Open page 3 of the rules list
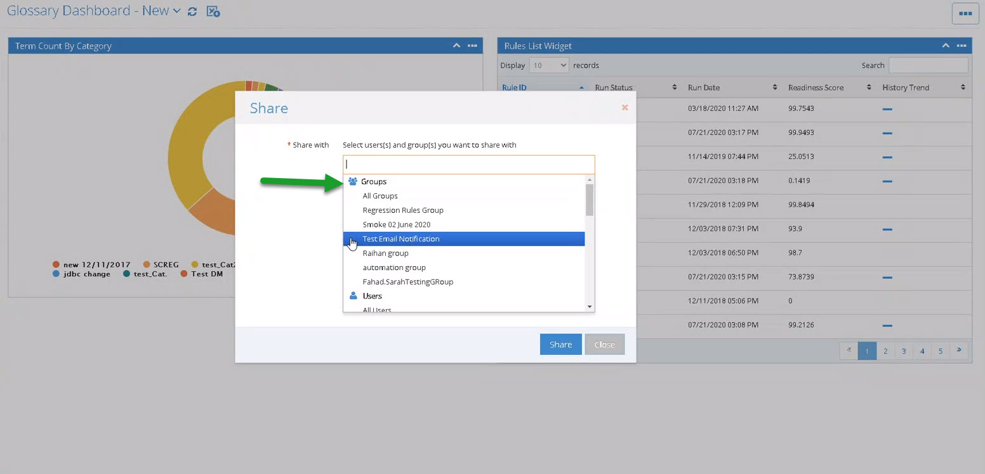985x474 pixels. point(903,350)
